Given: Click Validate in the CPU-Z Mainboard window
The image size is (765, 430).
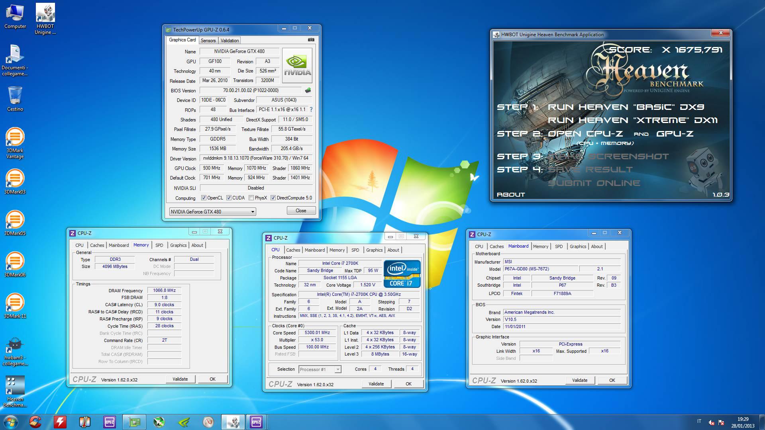Looking at the screenshot, I should [580, 380].
